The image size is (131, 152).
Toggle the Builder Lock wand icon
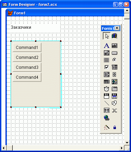pos(107,127)
